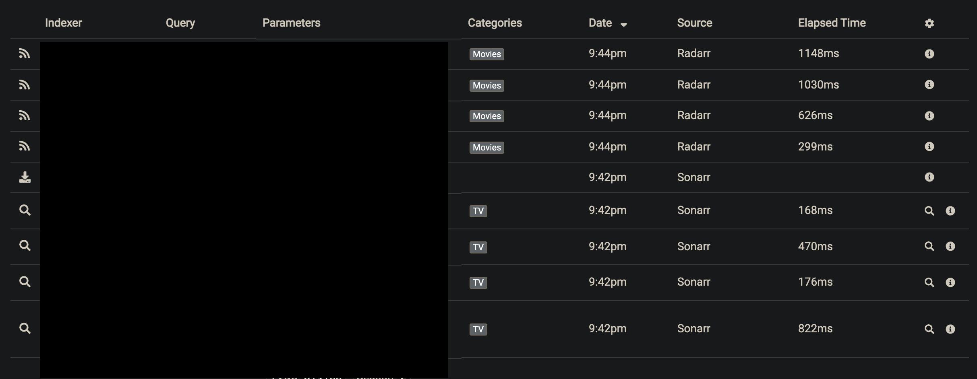Image resolution: width=977 pixels, height=379 pixels.
Task: Click the search event icon beside the 168ms entry
Action: pyautogui.click(x=929, y=210)
